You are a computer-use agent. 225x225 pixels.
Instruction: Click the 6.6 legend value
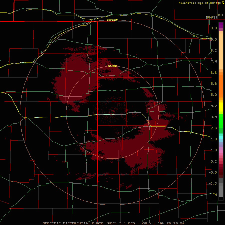(214, 72)
